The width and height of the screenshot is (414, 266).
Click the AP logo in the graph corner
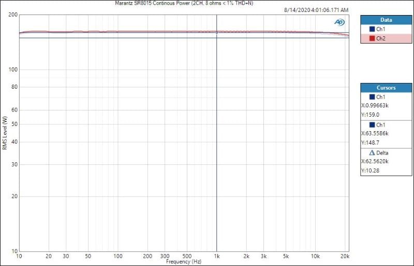coord(339,22)
